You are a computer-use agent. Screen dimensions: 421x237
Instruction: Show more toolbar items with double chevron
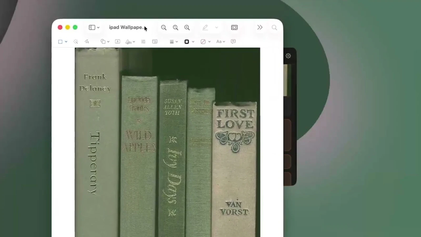[260, 27]
